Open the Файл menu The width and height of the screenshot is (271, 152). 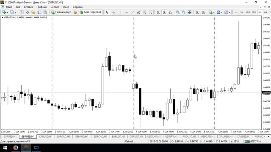coord(9,7)
